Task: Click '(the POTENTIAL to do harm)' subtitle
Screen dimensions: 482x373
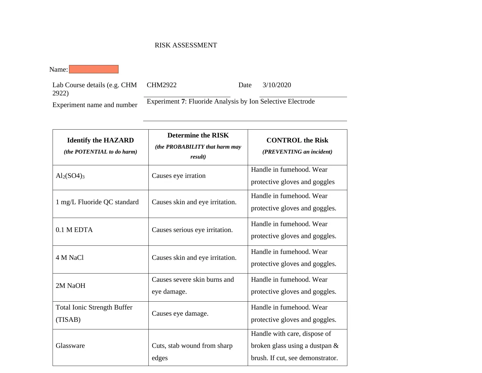Action: 100,152
